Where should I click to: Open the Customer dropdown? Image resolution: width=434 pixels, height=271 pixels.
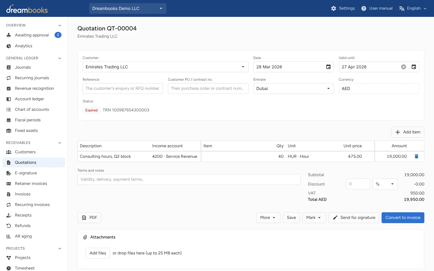pyautogui.click(x=165, y=67)
